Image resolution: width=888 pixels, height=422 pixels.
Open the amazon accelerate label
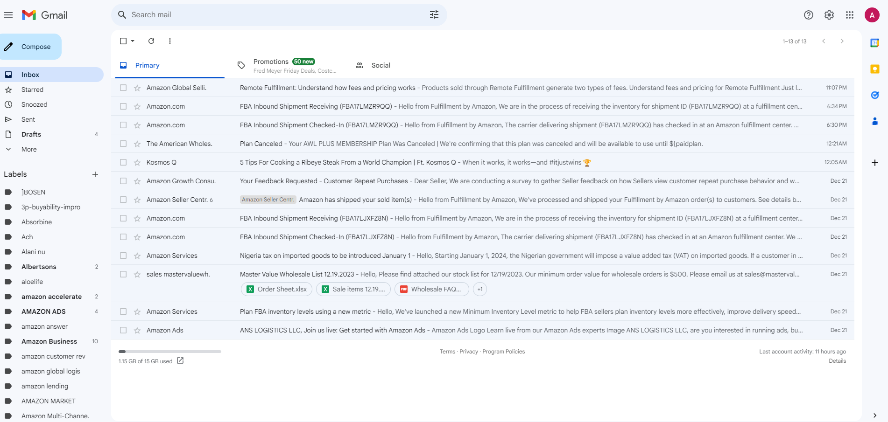tap(51, 297)
